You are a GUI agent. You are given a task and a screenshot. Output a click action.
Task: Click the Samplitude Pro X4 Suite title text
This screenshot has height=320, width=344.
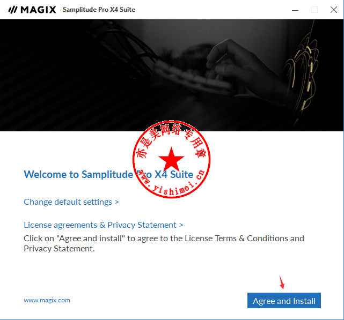click(x=99, y=10)
